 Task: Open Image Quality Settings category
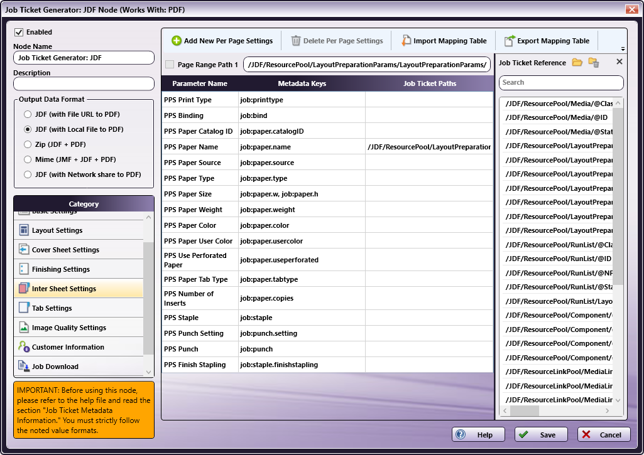tap(79, 328)
